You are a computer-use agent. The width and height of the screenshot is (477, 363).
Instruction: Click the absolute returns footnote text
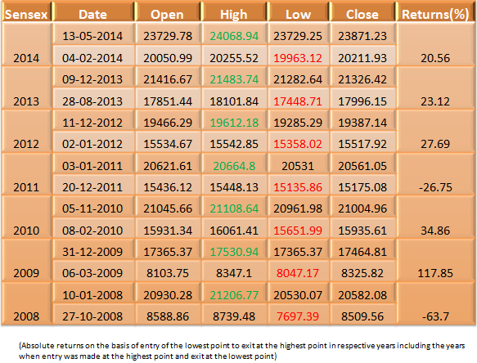(x=242, y=351)
